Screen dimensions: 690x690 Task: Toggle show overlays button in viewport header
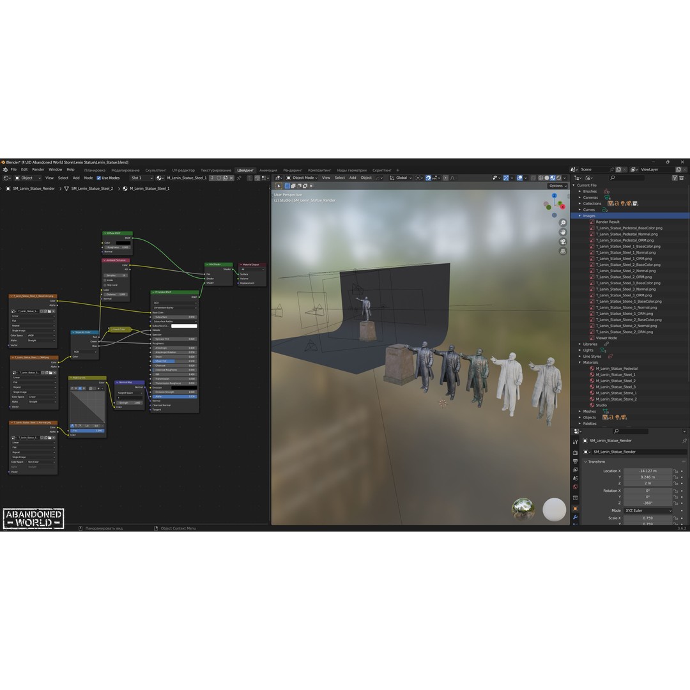(x=519, y=178)
